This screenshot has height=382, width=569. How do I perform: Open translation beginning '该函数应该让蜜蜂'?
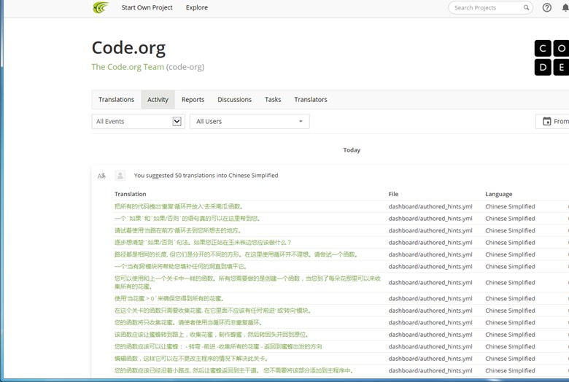212,334
